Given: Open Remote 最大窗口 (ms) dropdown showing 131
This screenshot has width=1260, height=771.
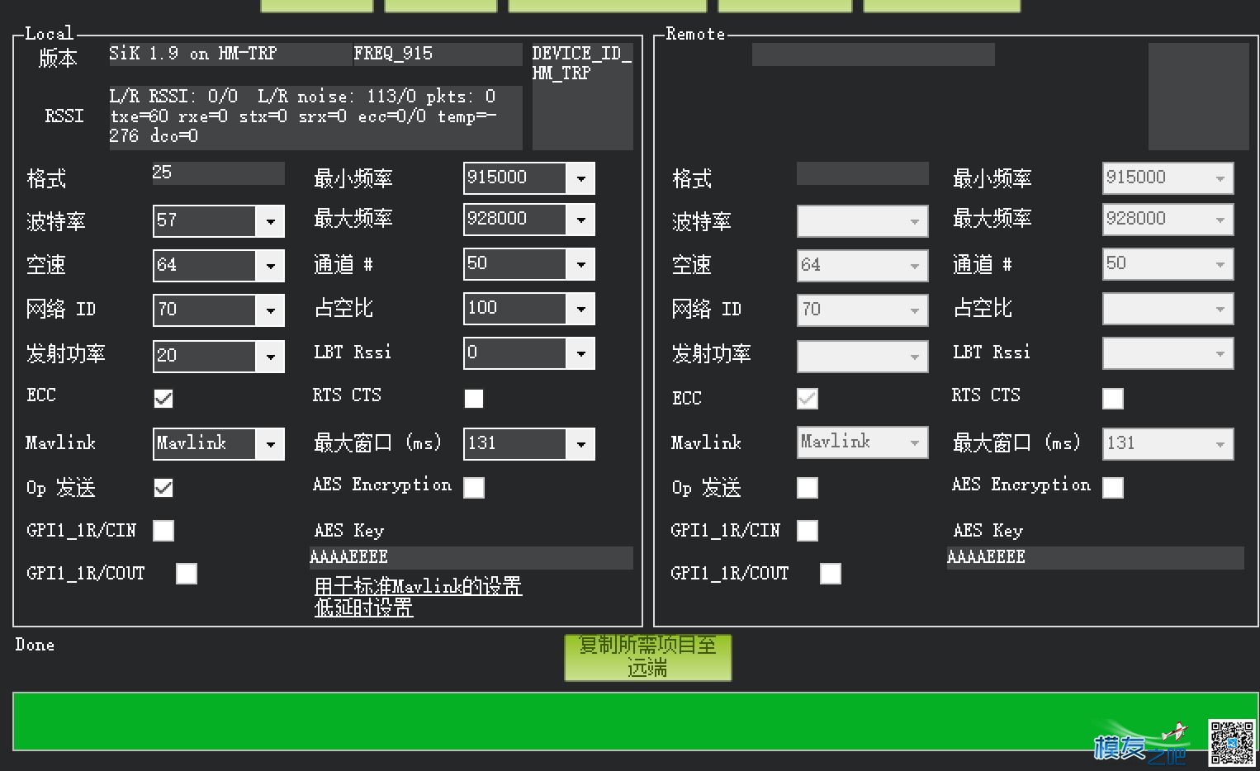Looking at the screenshot, I should tap(1168, 444).
